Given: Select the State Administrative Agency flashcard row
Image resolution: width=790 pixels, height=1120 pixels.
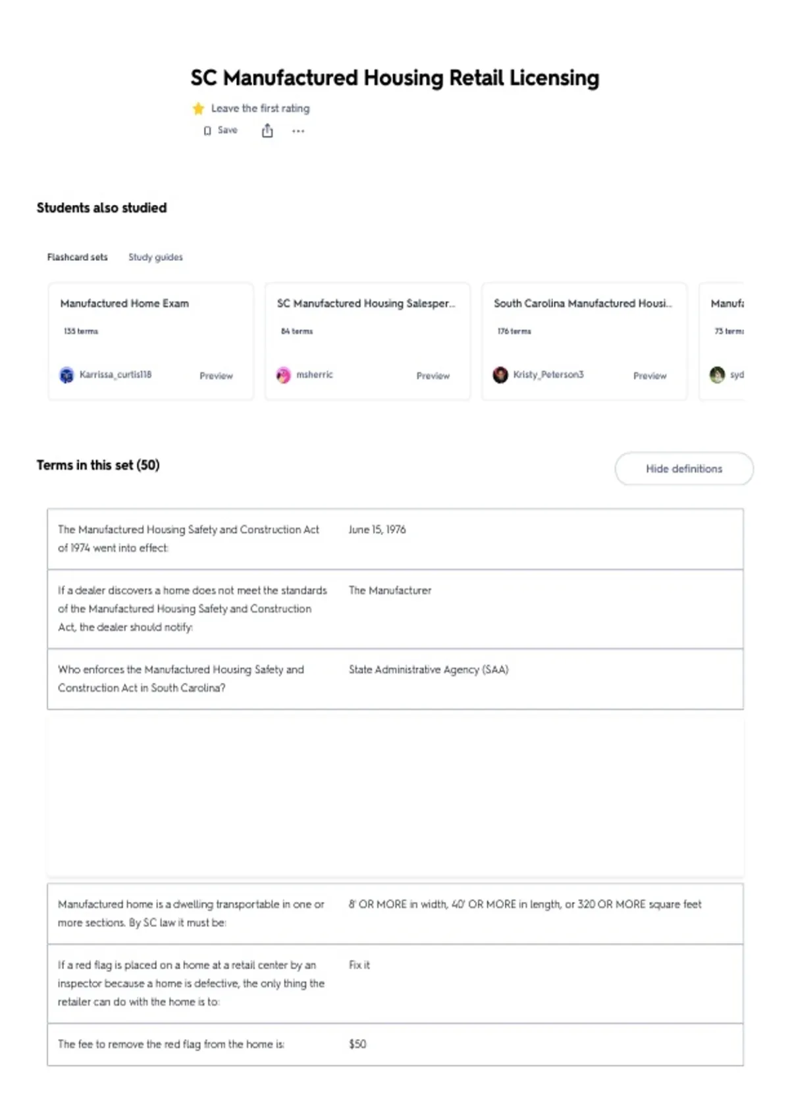Looking at the screenshot, I should pyautogui.click(x=395, y=679).
